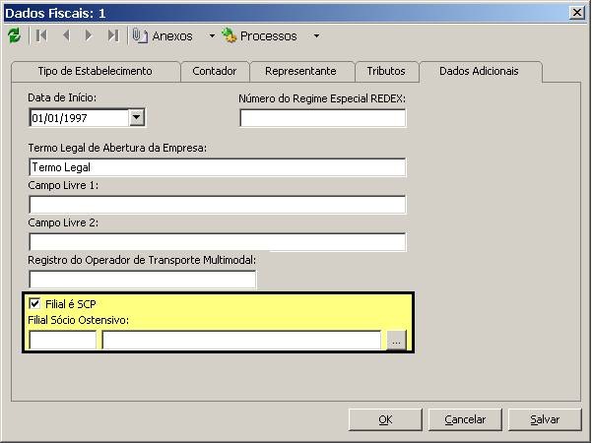Expand the Data de Início date picker
592x443 pixels.
136,118
